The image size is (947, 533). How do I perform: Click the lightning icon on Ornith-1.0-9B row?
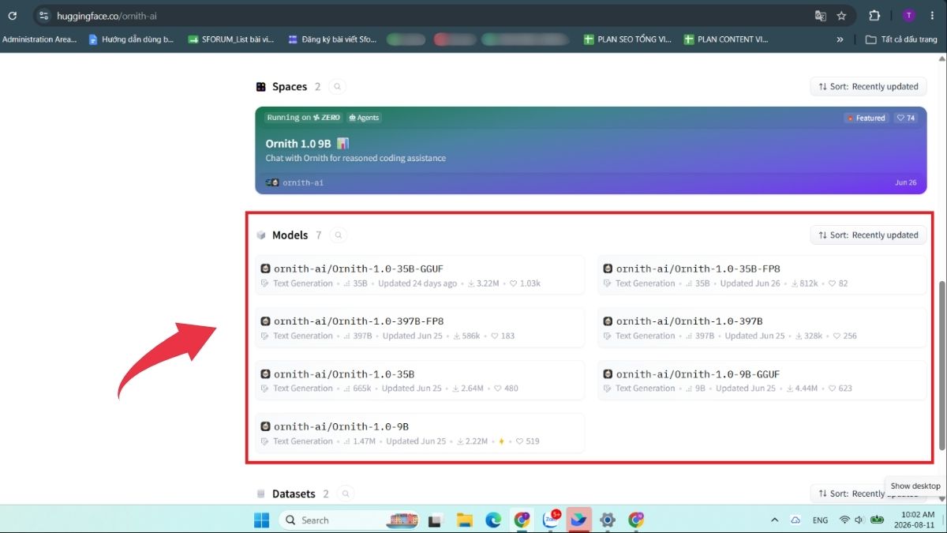[501, 441]
